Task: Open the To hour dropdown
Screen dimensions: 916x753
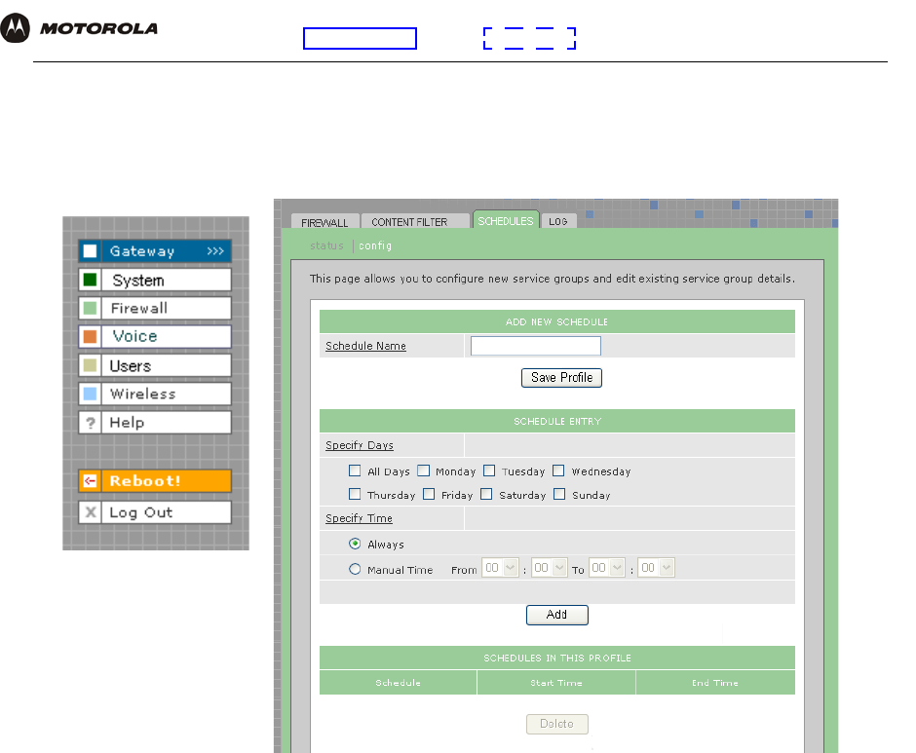Action: pyautogui.click(x=607, y=568)
